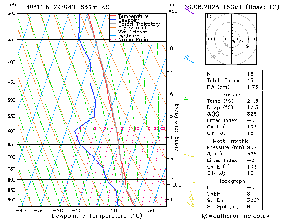Click the Pressure (mb) value 937
283x219 pixels.
(x=252, y=147)
